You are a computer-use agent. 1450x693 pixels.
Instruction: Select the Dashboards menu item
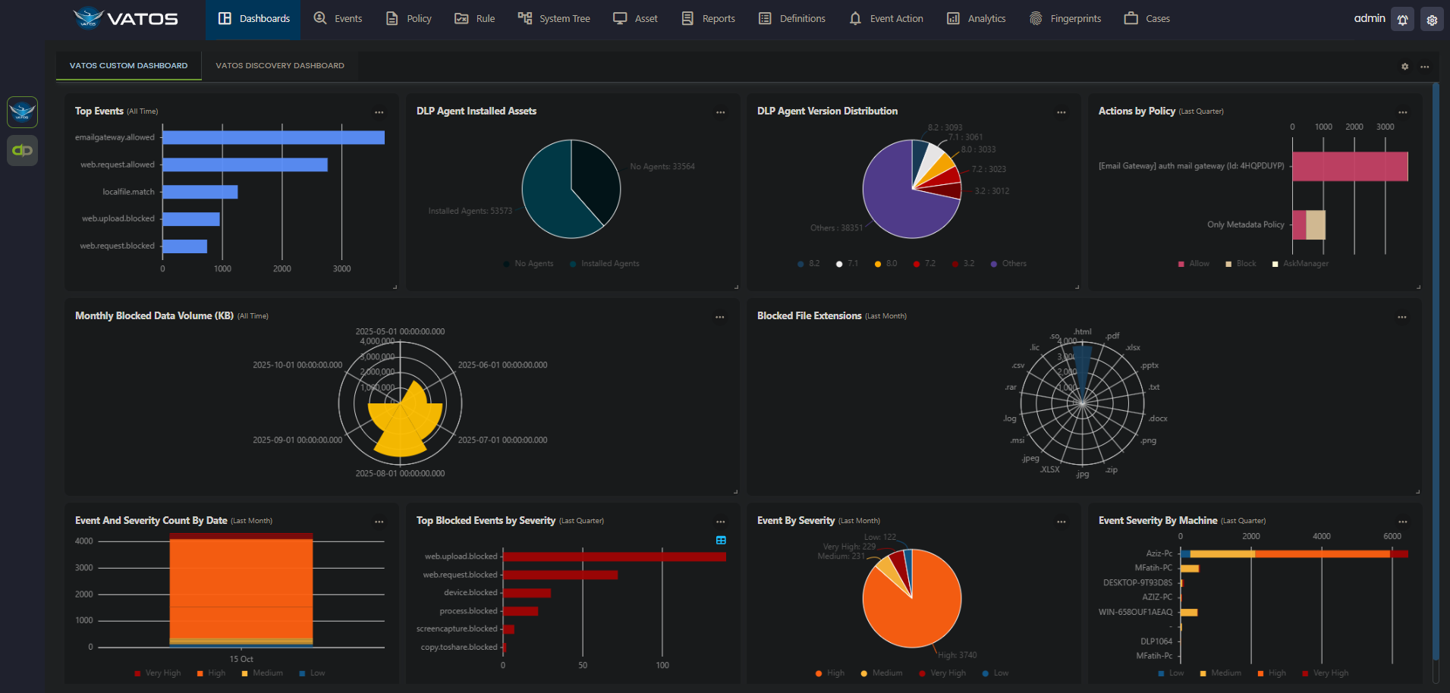coord(253,18)
